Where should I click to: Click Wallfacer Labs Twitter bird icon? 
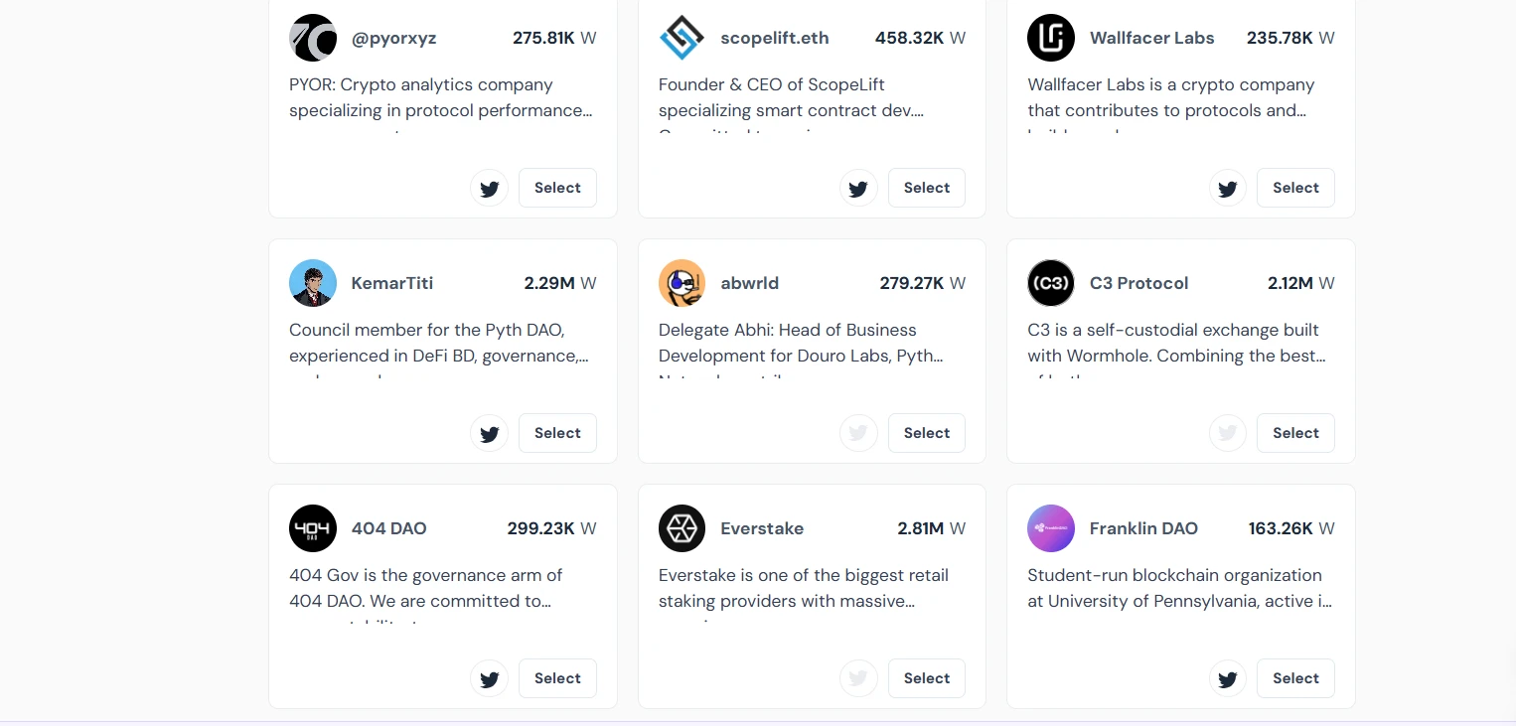(1227, 188)
